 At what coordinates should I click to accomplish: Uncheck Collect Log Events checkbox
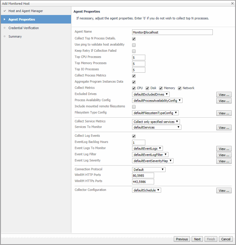click(134, 136)
